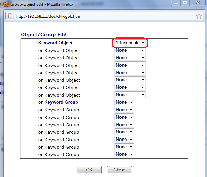207x177 pixels.
Task: Expand the fourth Keyword Group dropdown
Action: [124, 125]
